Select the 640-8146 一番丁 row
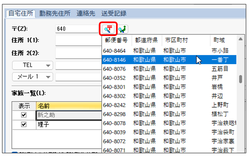 [x=169, y=60]
